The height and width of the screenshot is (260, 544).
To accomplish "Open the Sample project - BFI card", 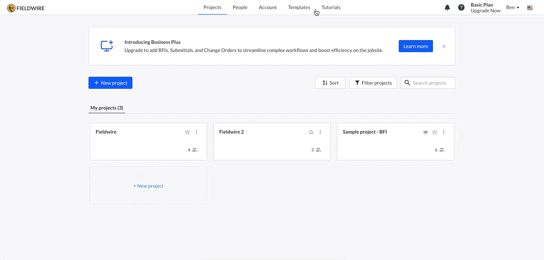I will click(x=396, y=141).
